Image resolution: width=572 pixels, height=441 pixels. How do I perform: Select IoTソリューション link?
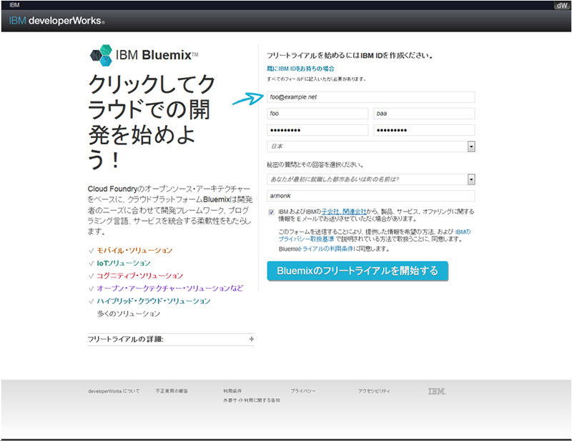coord(124,263)
